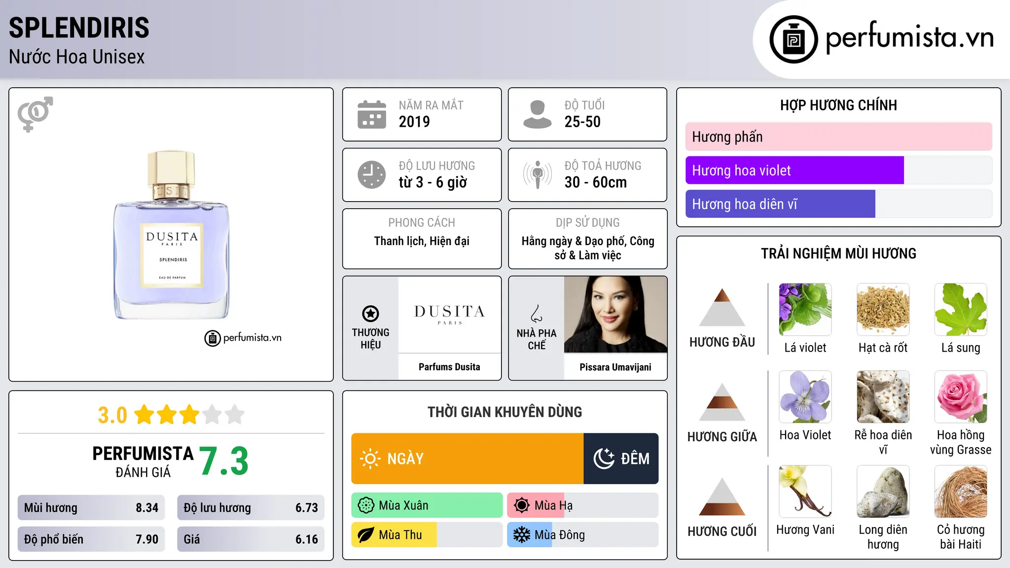Click the small perfumista.vn watermark logo under bottle
This screenshot has height=568, width=1010.
243,338
